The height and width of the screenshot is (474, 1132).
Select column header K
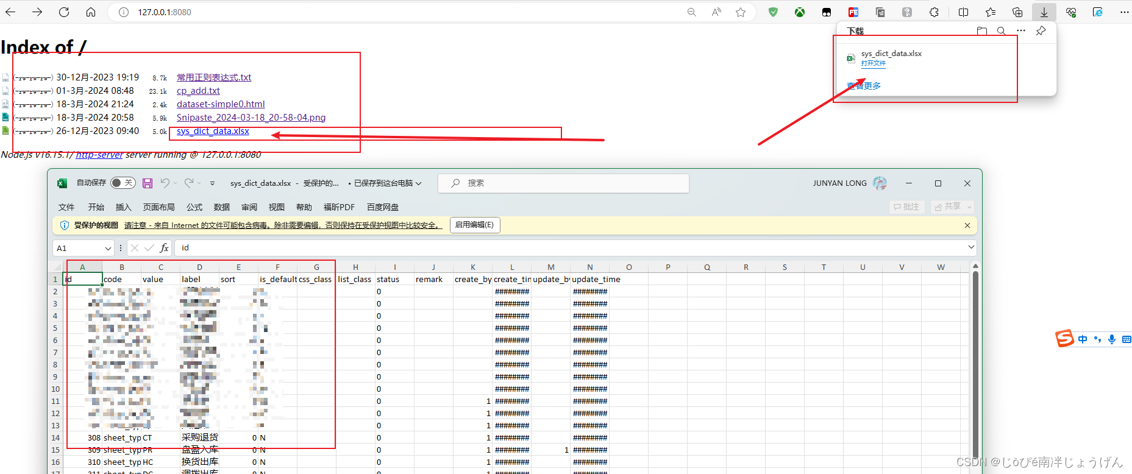tap(473, 267)
